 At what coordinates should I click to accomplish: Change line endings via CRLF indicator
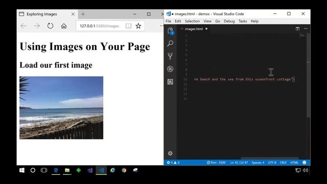point(283,163)
